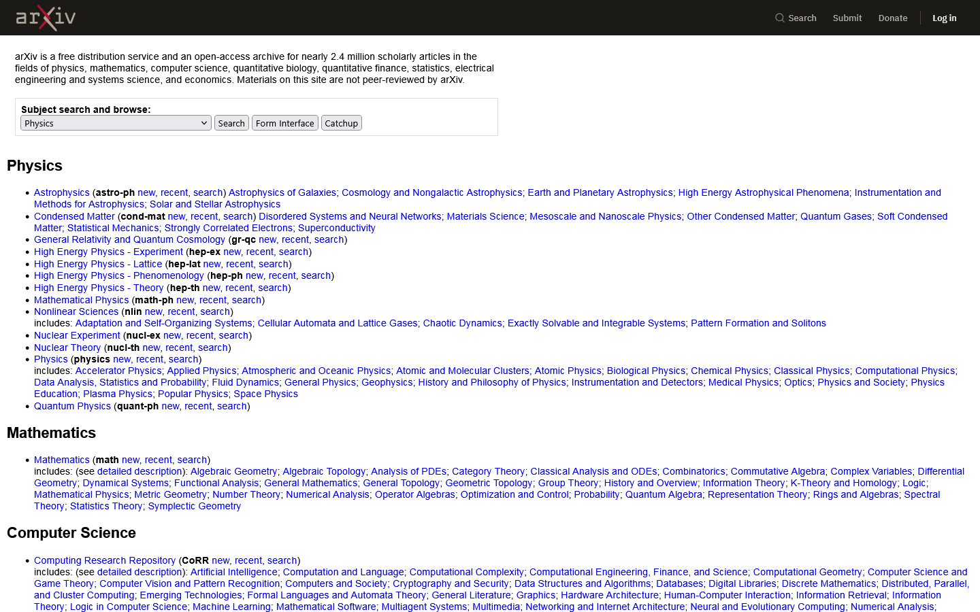This screenshot has width=980, height=612.
Task: Open High Energy Physics - Experiment
Action: [x=108, y=252]
